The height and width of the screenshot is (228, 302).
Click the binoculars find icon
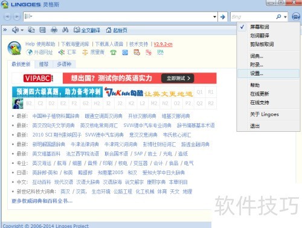[x=65, y=30]
